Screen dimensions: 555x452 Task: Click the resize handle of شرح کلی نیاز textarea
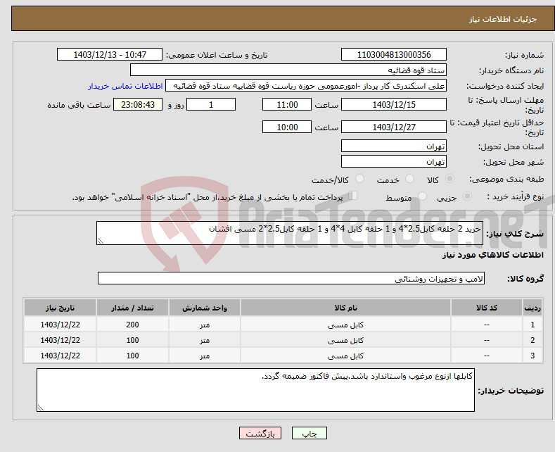(101, 241)
